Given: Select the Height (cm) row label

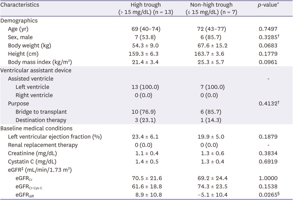Looking at the screenshot, I should click(x=23, y=54).
